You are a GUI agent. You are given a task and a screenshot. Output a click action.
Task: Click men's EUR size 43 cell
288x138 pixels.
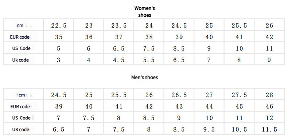tap(179, 106)
